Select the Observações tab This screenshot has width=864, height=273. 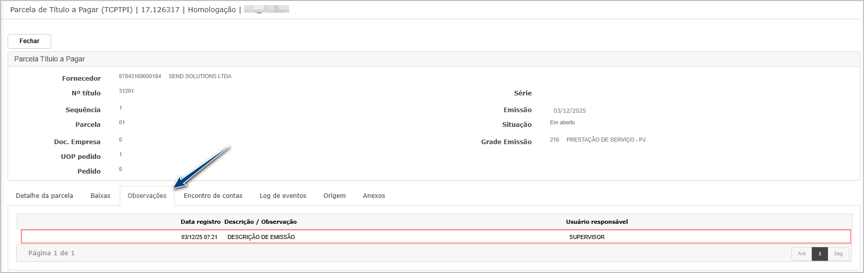(x=147, y=196)
